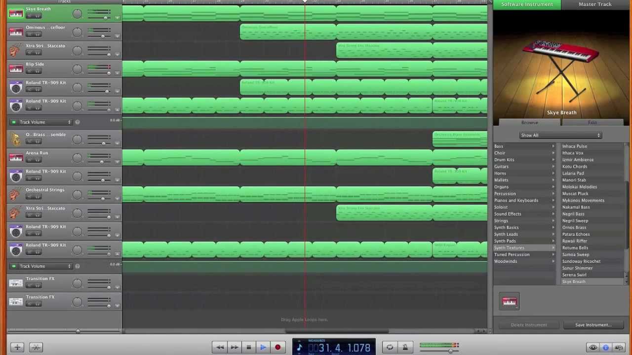The width and height of the screenshot is (632, 355).
Task: Start recording with red Record button
Action: (x=277, y=348)
